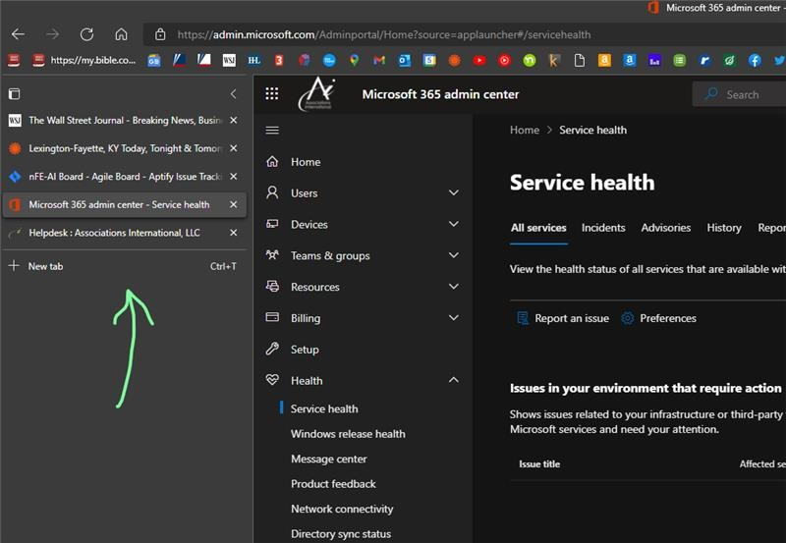
Task: Click the Associations International logo
Action: 315,93
